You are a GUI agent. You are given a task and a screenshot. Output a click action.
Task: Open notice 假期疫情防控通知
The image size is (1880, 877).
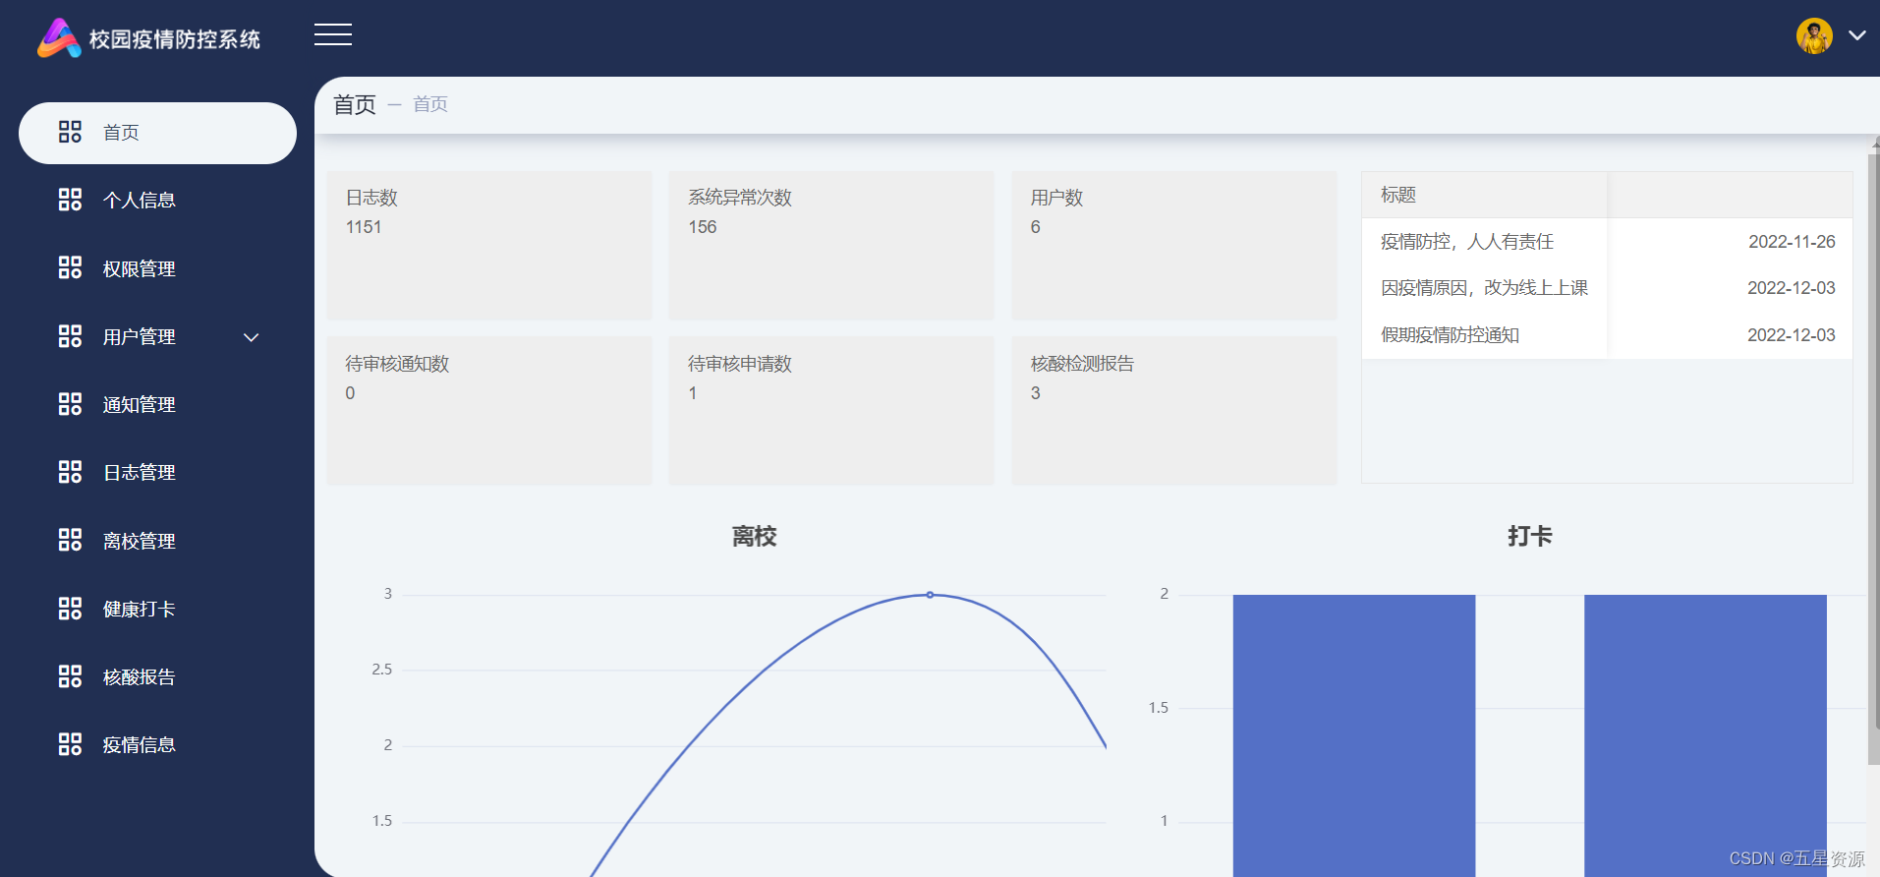coord(1450,335)
